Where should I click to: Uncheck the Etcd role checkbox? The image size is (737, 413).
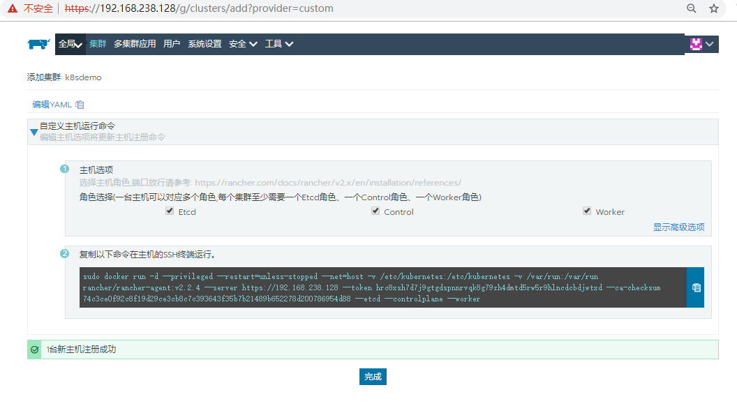pyautogui.click(x=170, y=211)
